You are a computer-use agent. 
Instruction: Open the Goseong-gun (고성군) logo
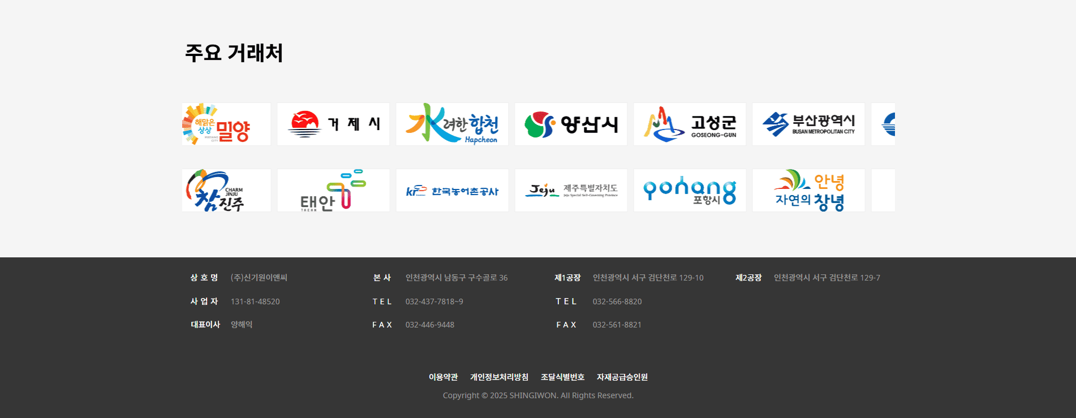point(690,124)
